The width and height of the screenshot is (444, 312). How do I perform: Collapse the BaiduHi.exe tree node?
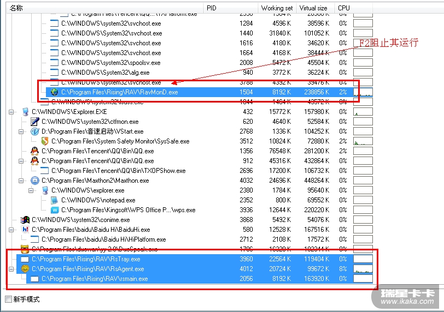11,230
